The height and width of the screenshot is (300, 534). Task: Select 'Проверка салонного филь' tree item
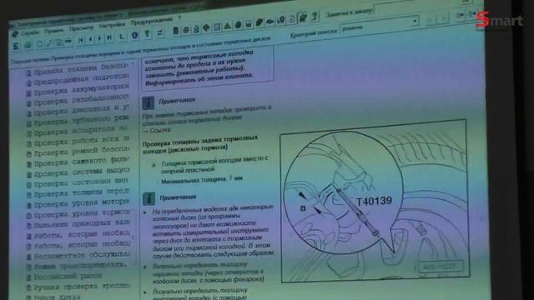[78, 162]
